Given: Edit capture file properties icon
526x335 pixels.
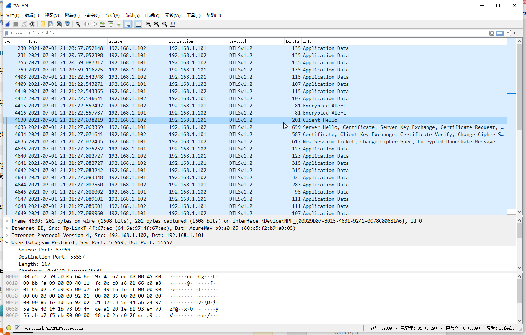Looking at the screenshot, I should [x=17, y=328].
